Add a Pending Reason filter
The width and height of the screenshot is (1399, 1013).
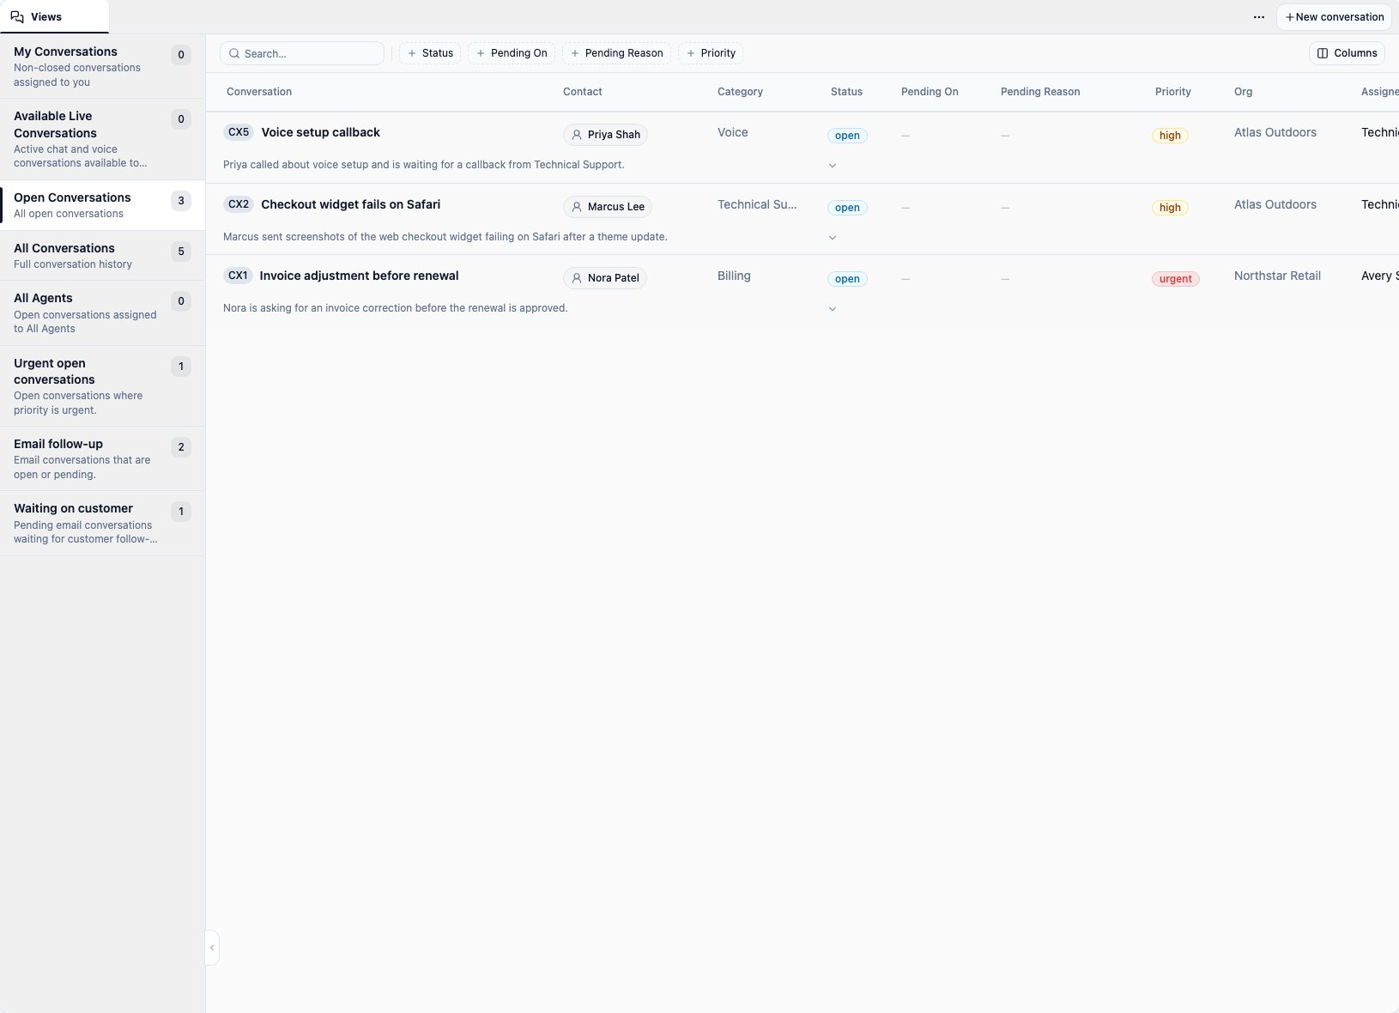point(616,53)
